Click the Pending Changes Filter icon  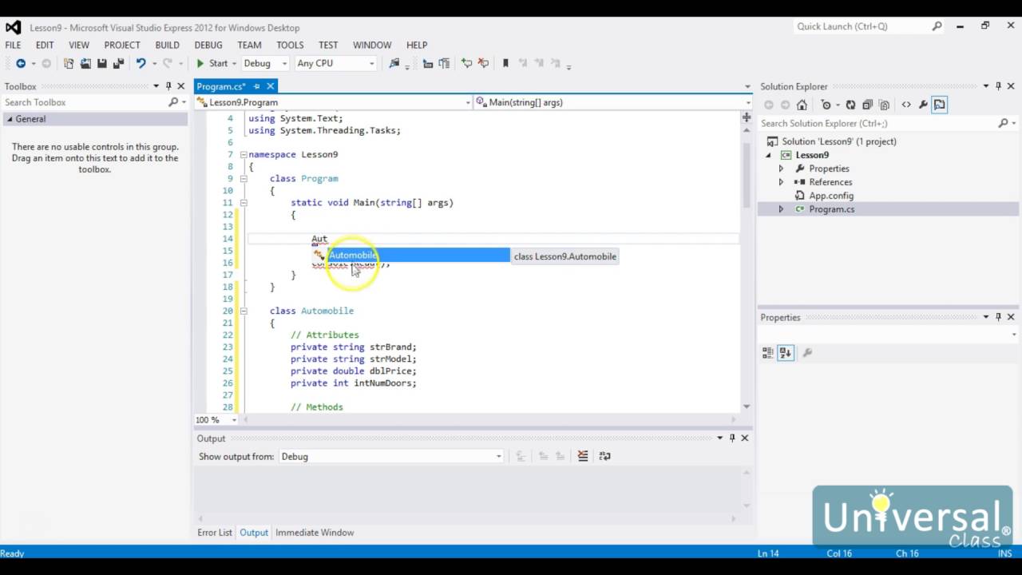(826, 105)
